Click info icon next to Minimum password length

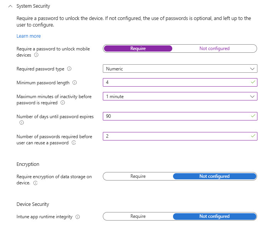tap(74, 83)
